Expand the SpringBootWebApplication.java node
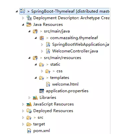 (x=42, y=44)
